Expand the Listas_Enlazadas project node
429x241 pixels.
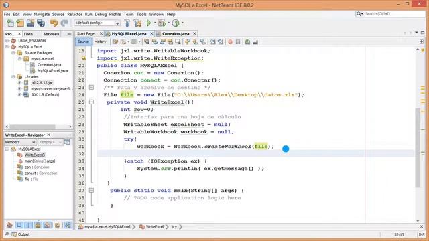click(7, 40)
